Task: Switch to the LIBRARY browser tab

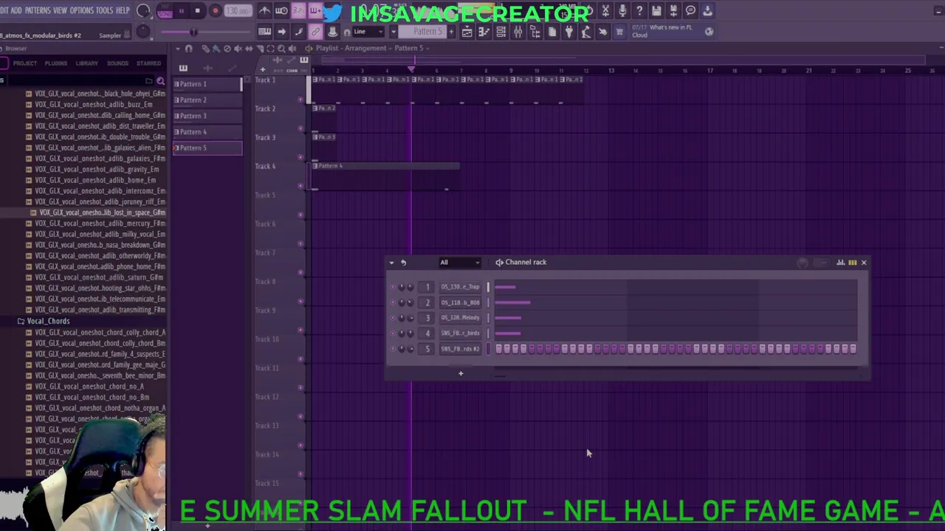Action: 86,63
